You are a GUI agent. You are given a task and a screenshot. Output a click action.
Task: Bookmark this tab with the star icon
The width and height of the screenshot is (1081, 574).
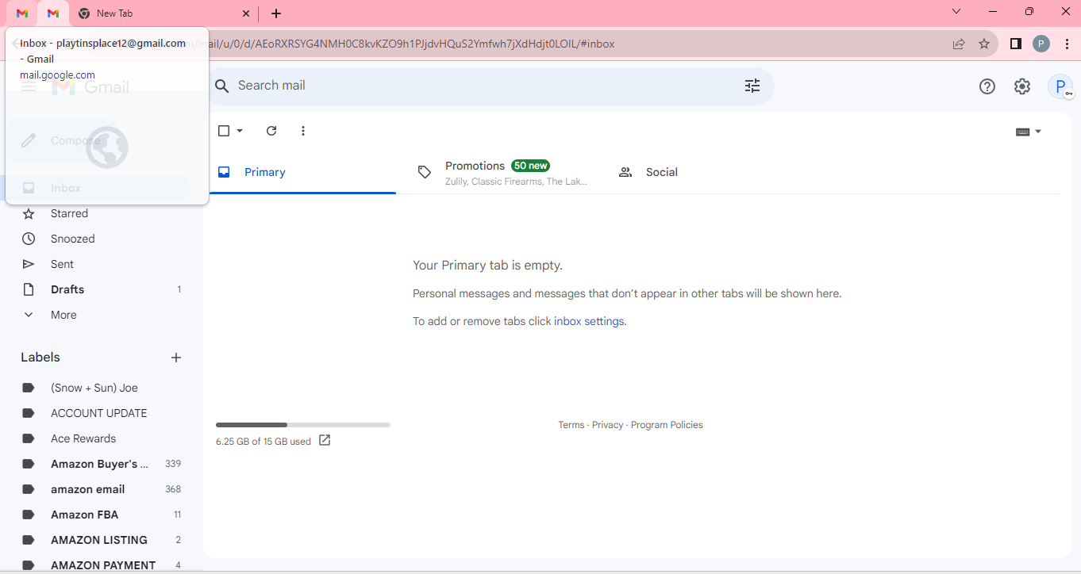tap(984, 44)
